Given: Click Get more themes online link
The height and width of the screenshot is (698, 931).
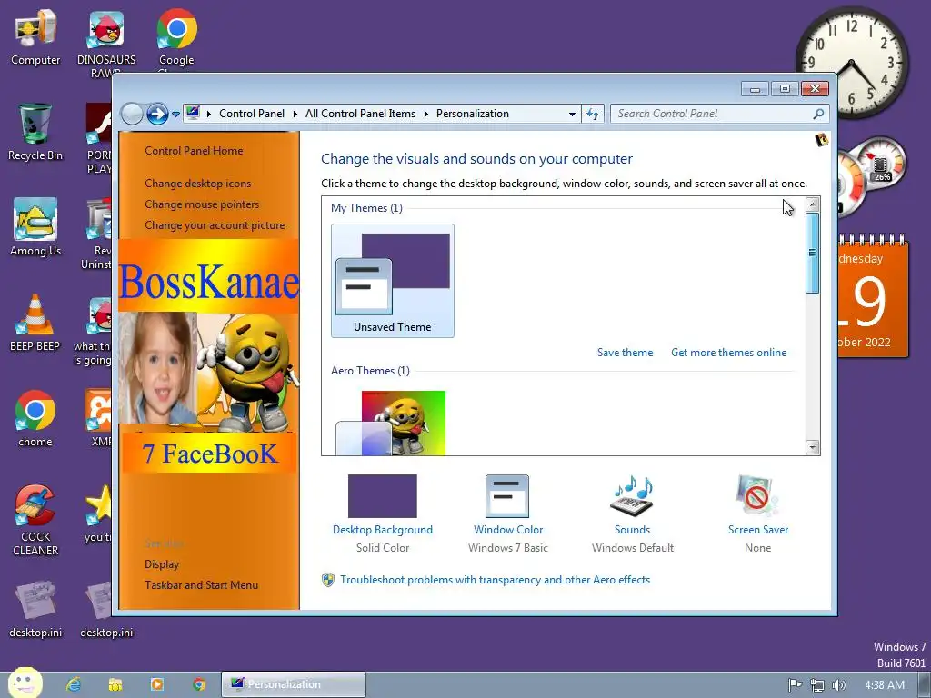Looking at the screenshot, I should click(728, 353).
